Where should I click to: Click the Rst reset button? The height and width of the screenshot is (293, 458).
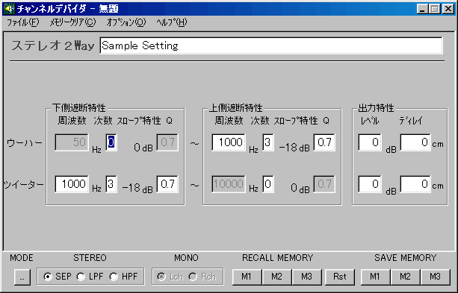(x=340, y=277)
